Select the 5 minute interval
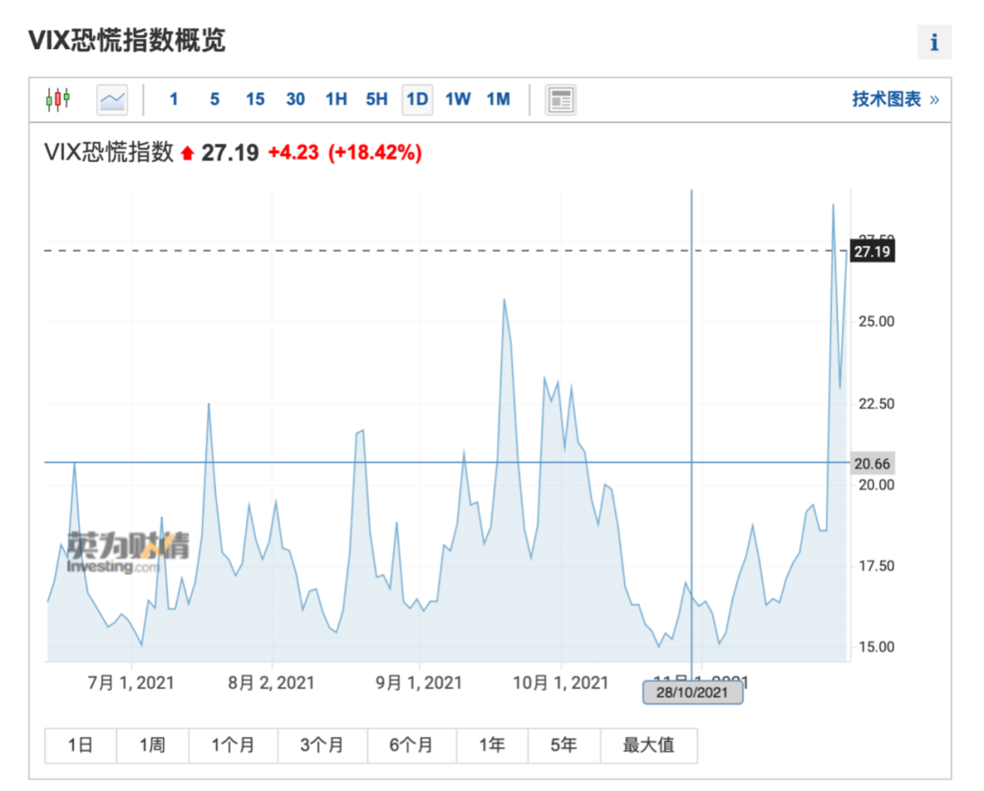 click(x=215, y=99)
